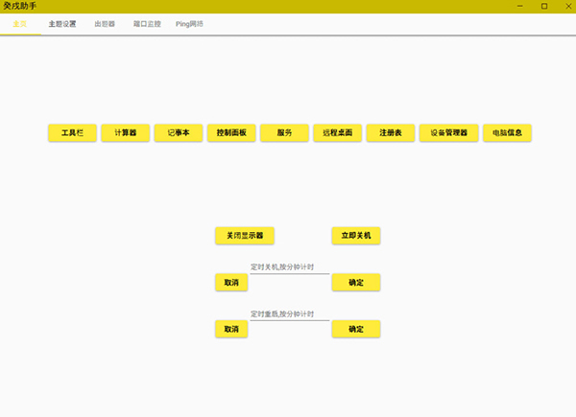
Task: Open 记事本 notepad button
Action: (x=179, y=132)
